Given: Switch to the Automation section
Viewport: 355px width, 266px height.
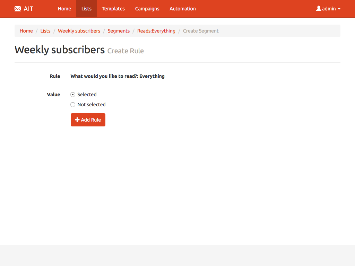Looking at the screenshot, I should click(183, 9).
